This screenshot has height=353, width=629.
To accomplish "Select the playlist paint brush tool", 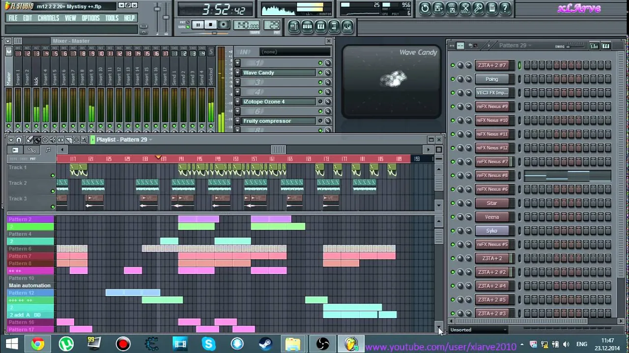I will pos(37,140).
